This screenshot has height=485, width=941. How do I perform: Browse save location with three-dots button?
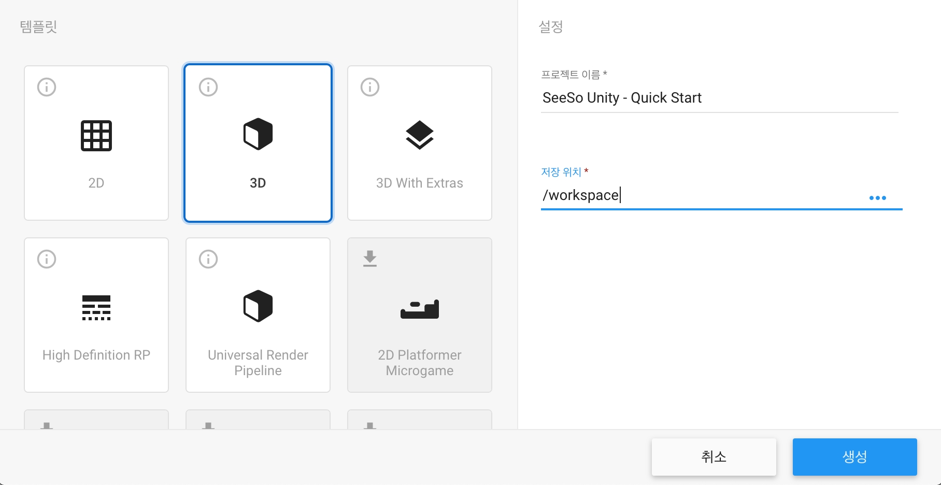pos(878,198)
